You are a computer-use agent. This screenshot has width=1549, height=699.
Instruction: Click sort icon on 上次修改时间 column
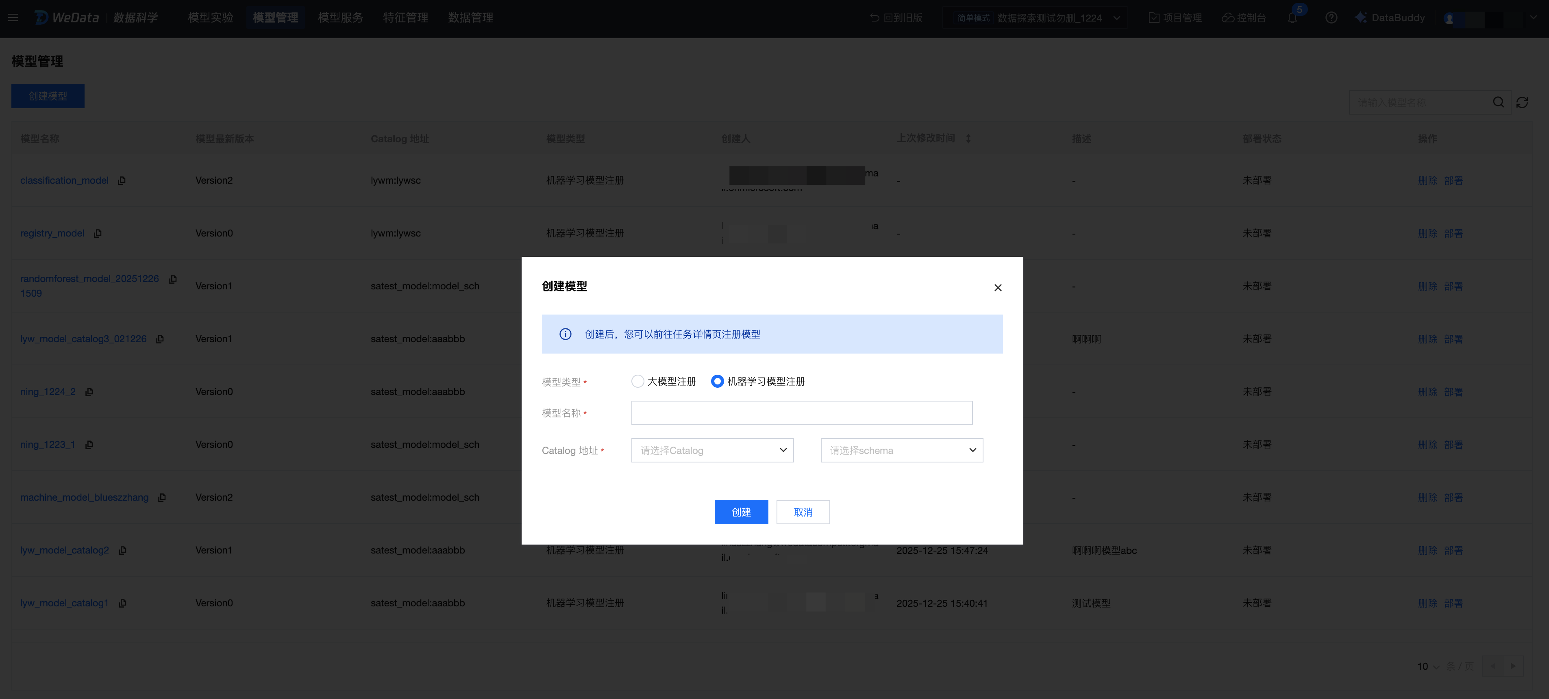(968, 138)
